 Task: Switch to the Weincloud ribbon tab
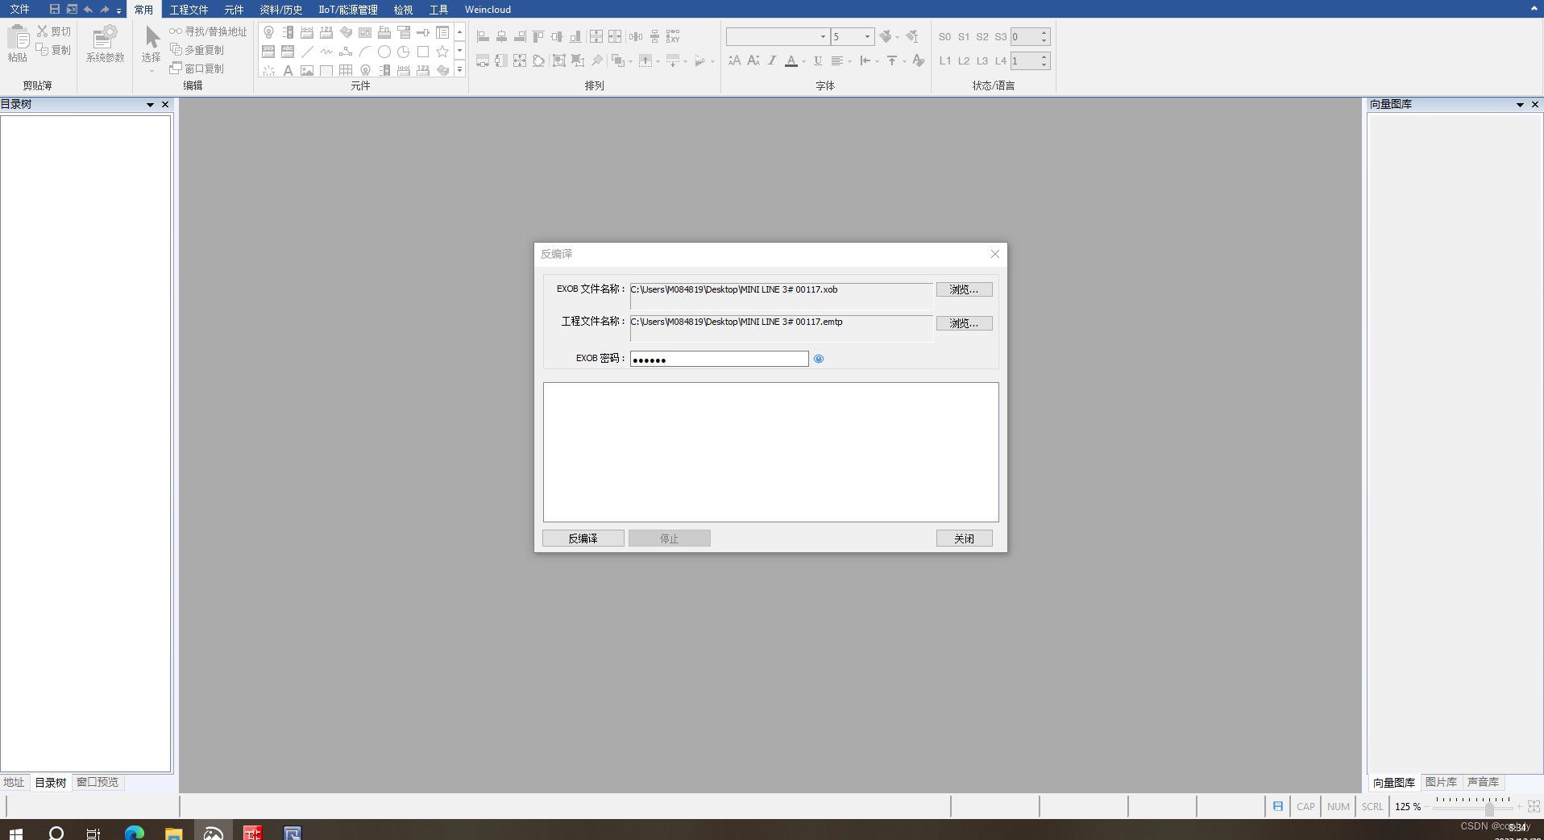(488, 10)
